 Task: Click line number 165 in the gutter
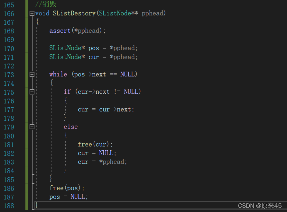(9, 5)
